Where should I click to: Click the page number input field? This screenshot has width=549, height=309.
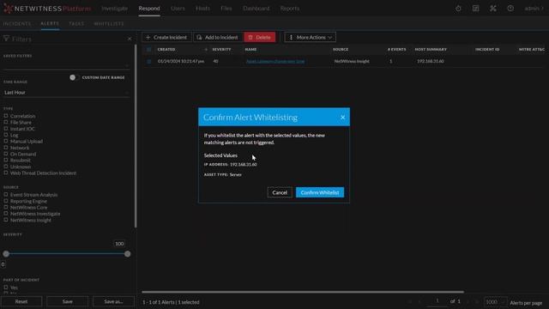(437, 301)
